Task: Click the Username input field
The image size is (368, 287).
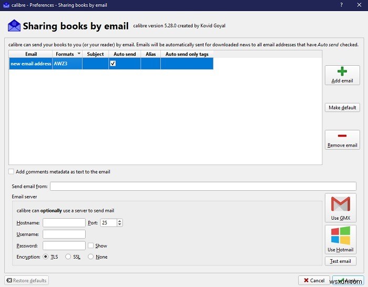Action: tap(64, 234)
